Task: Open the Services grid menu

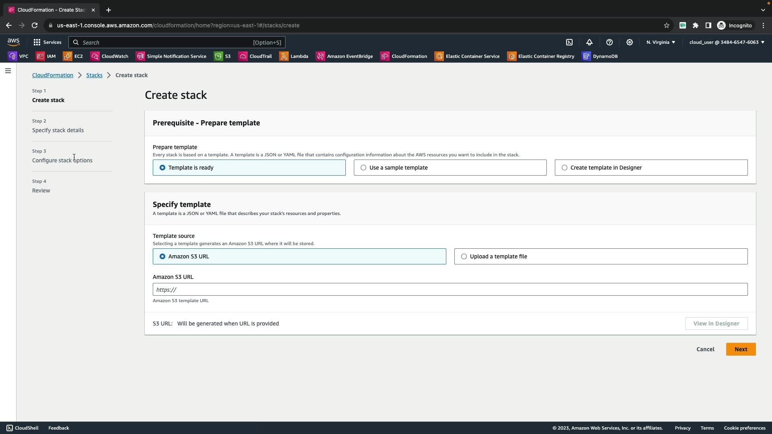Action: [47, 42]
